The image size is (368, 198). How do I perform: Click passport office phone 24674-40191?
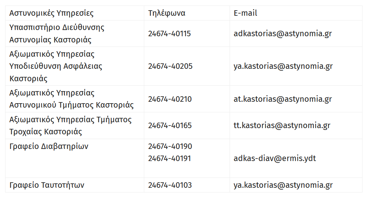[170, 158]
